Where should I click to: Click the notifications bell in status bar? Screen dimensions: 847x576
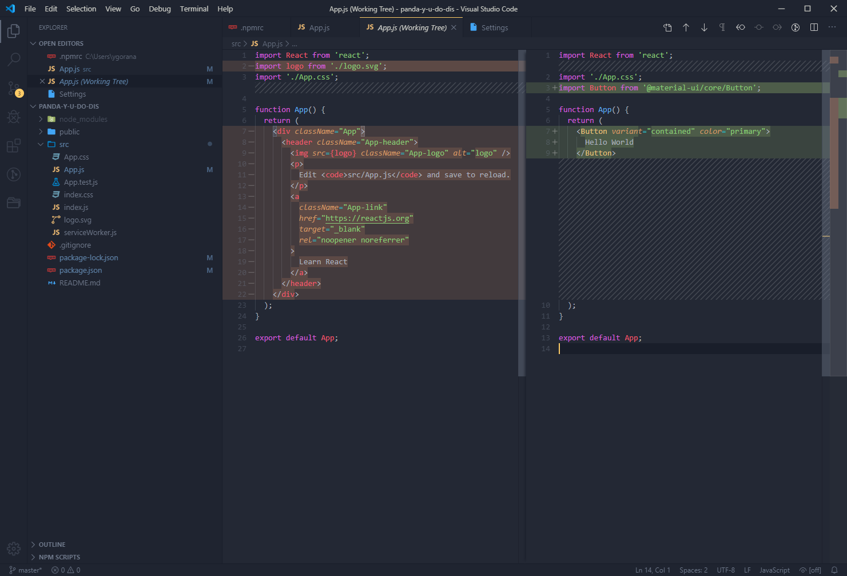tap(834, 570)
